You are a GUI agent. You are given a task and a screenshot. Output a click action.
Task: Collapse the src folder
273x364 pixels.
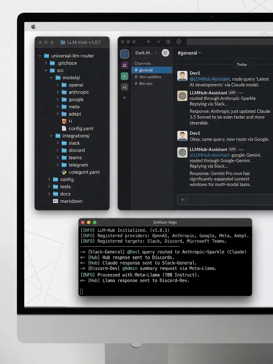(46, 70)
